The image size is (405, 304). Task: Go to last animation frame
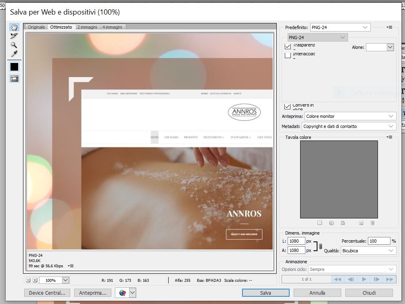[x=390, y=279]
